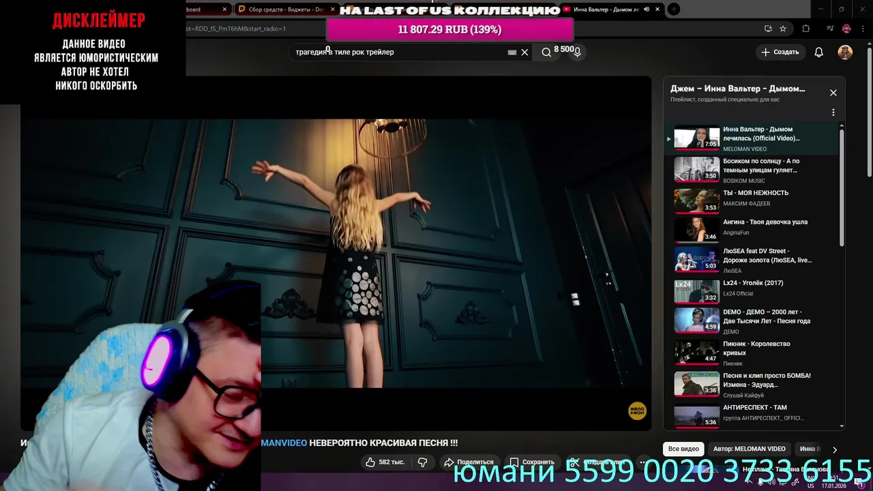Click the YouTube search magnifier button
This screenshot has width=873, height=491.
[x=546, y=52]
